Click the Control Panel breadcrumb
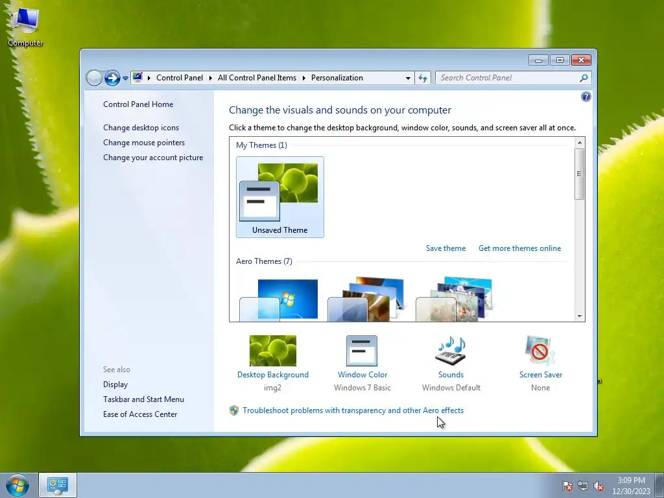The width and height of the screenshot is (664, 498). coord(180,78)
